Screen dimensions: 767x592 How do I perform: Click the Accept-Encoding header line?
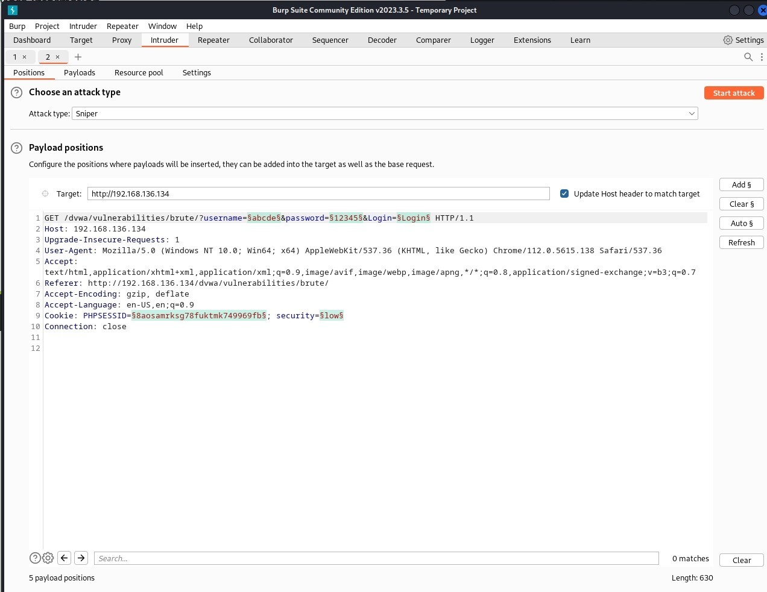coord(117,294)
